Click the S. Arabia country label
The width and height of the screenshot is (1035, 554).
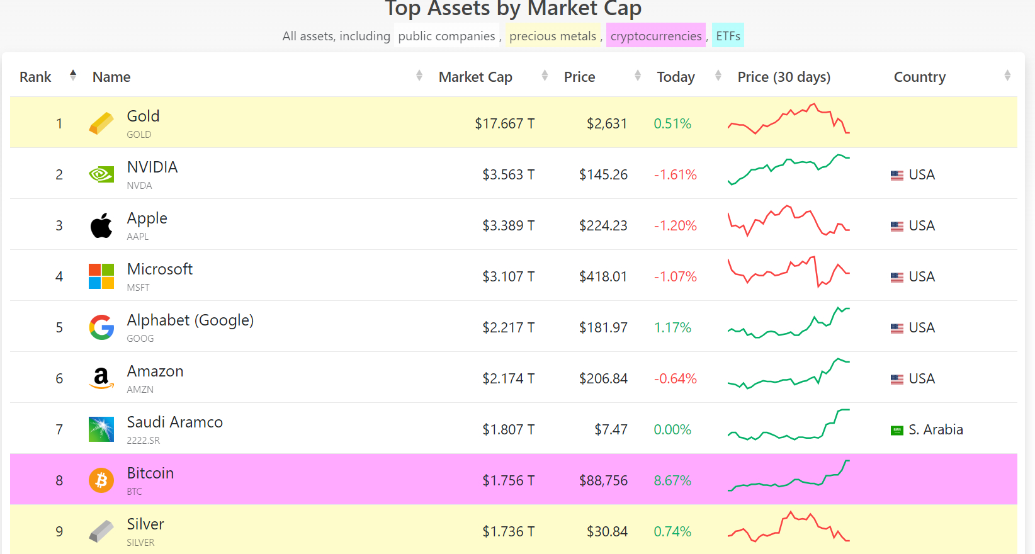click(936, 429)
